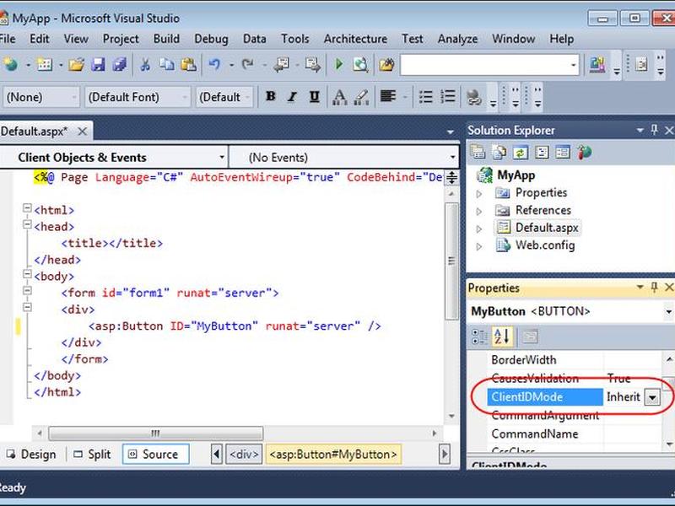Click the code editor horizontal scrollbar thumb
This screenshot has width=675, height=506.
pyautogui.click(x=156, y=433)
